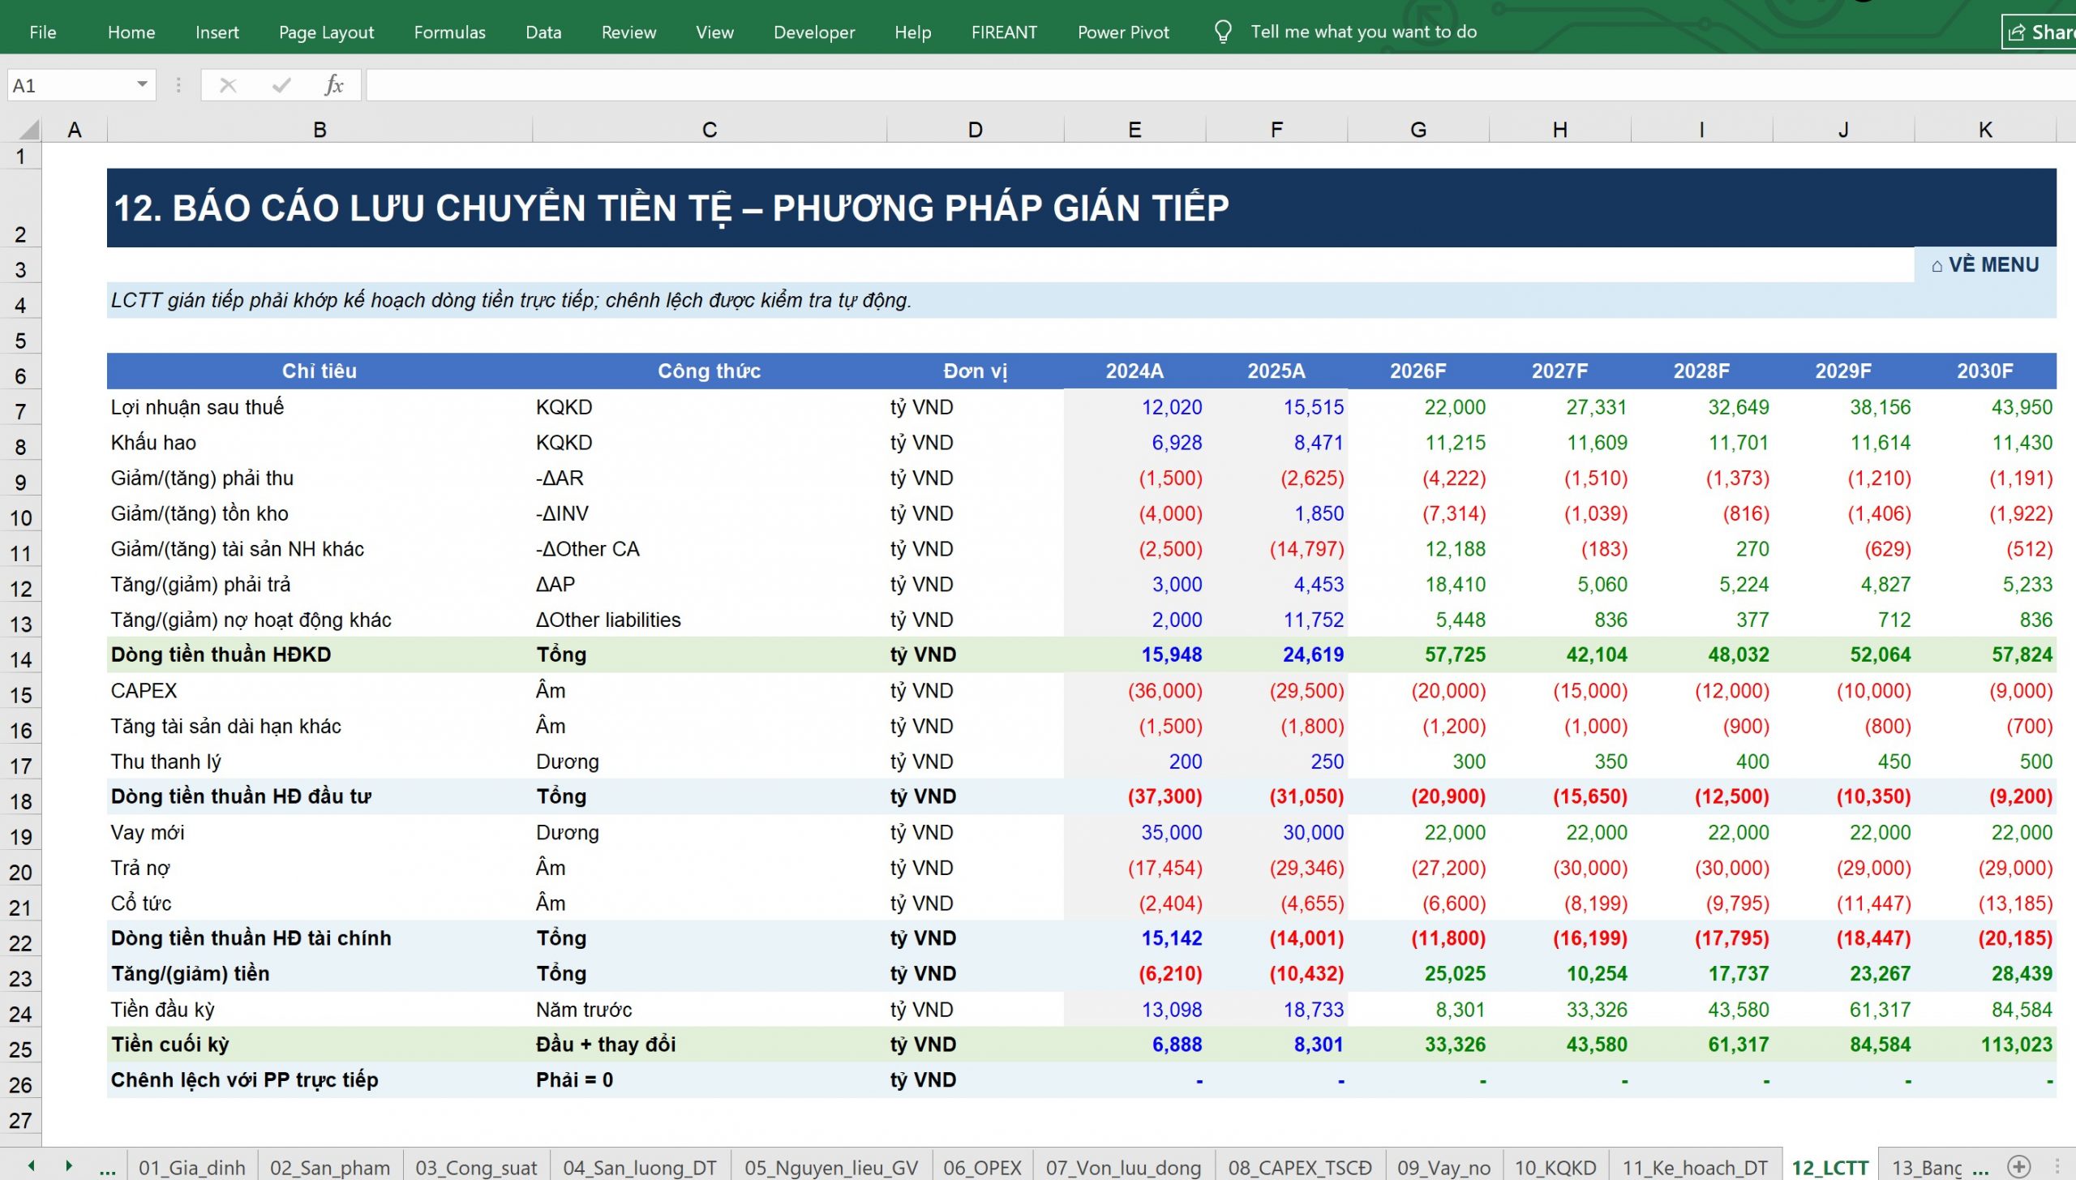Click the lightbulb Tell me icon
Screen dimensions: 2076x1180
coord(1222,32)
